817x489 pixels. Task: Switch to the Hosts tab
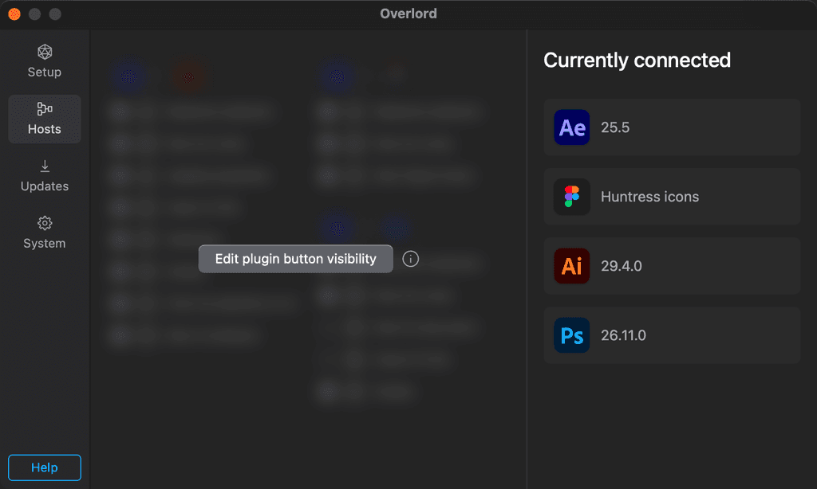(x=45, y=119)
